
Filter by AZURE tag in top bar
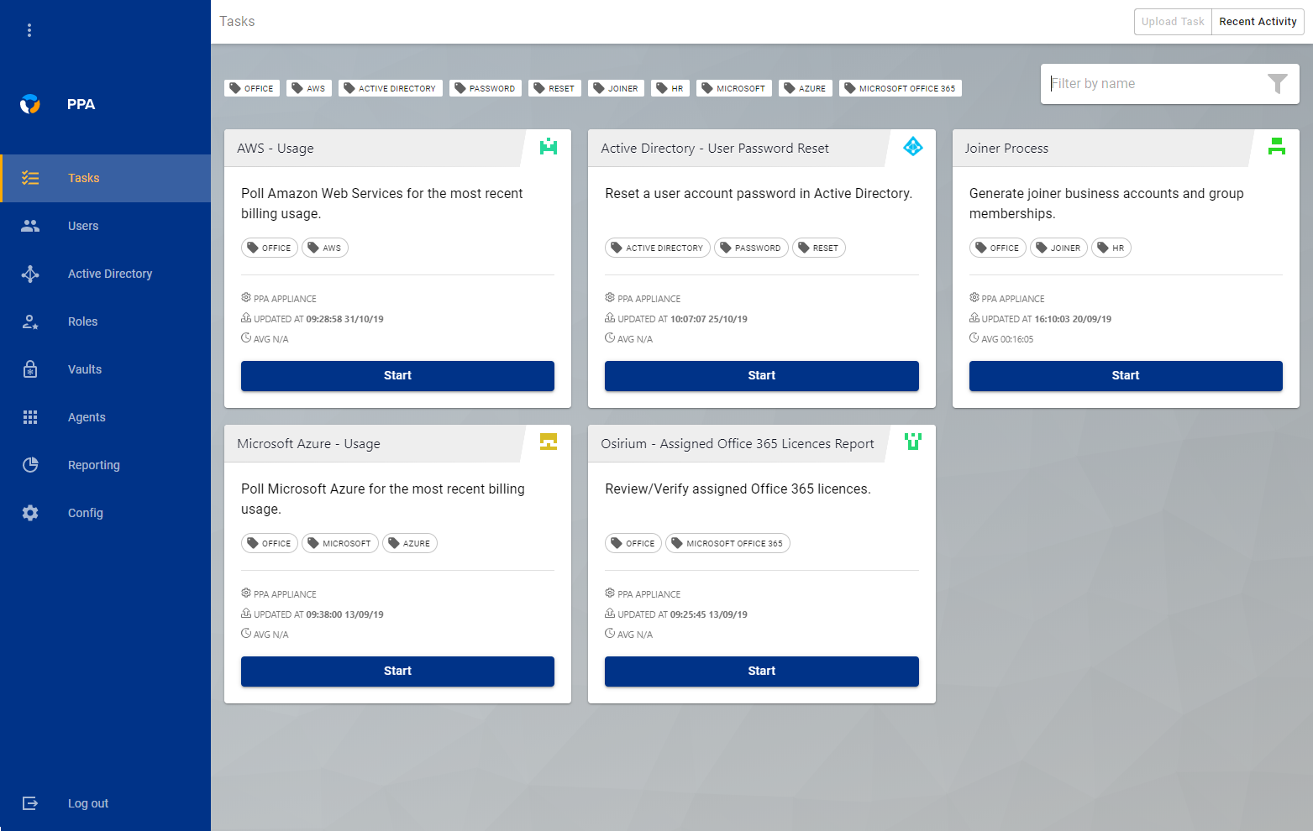tap(806, 88)
